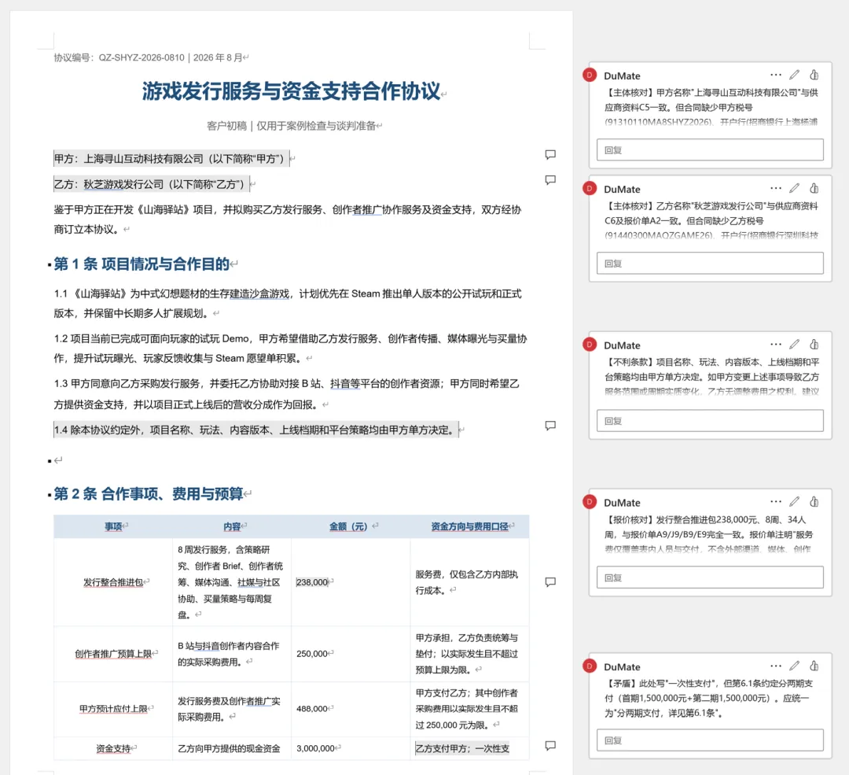
Task: Click the cell 发行整合推进包
Action: [113, 582]
